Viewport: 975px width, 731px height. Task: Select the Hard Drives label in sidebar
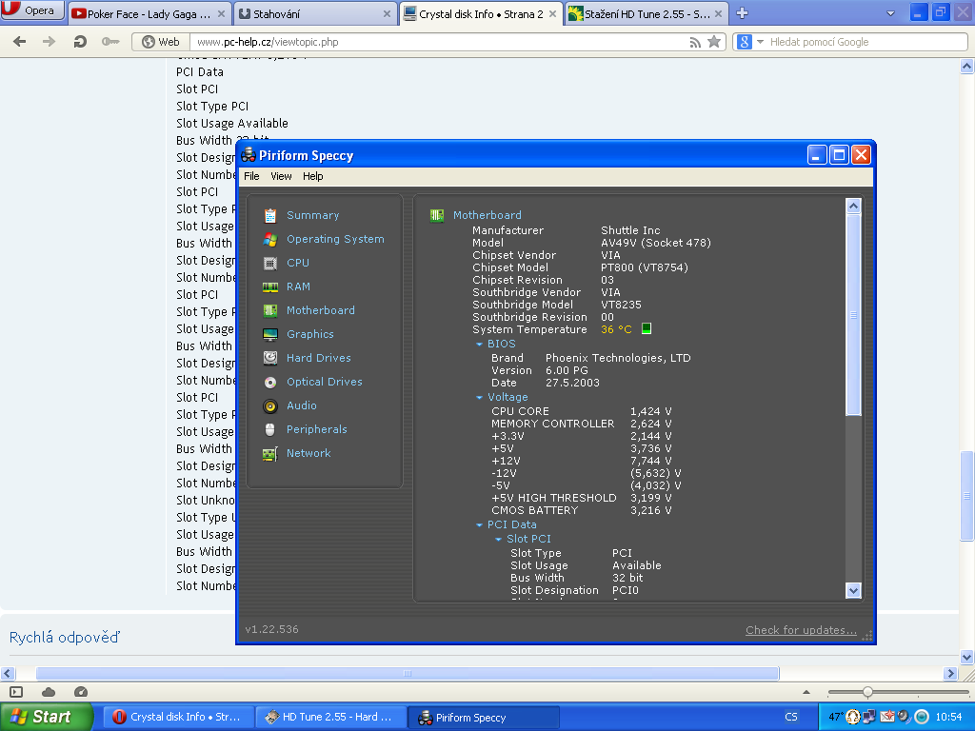[318, 358]
